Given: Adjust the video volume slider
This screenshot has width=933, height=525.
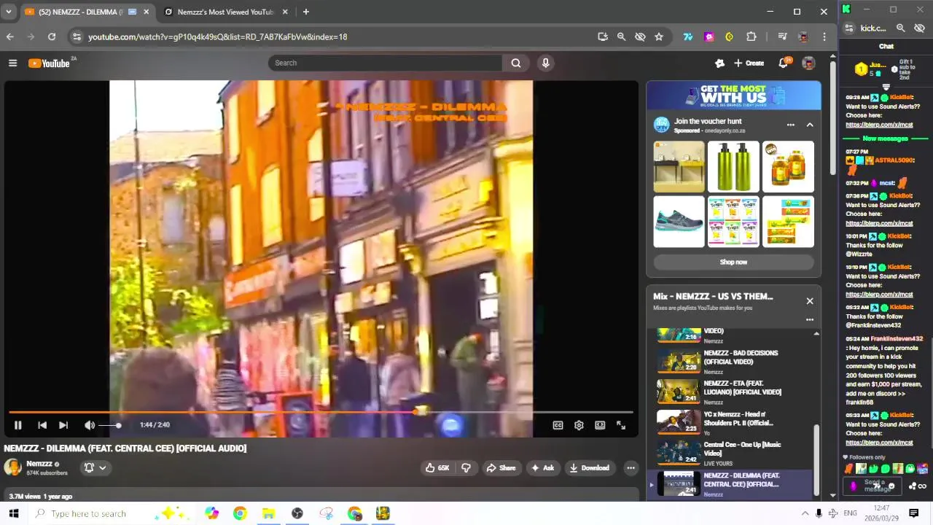Looking at the screenshot, I should 109,425.
